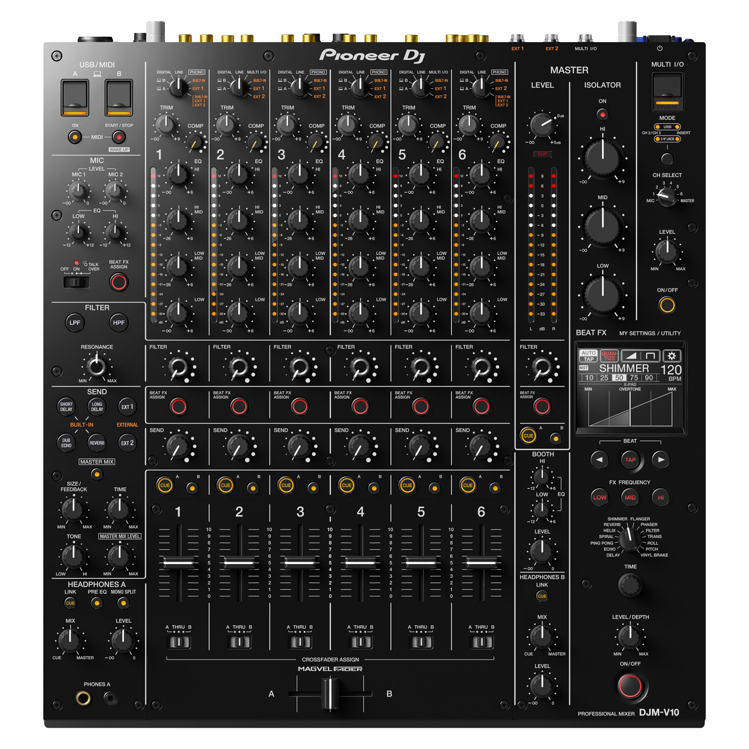Screen dimensions: 749x749
Task: Select the DUB ECHO send effect
Action: 66,443
